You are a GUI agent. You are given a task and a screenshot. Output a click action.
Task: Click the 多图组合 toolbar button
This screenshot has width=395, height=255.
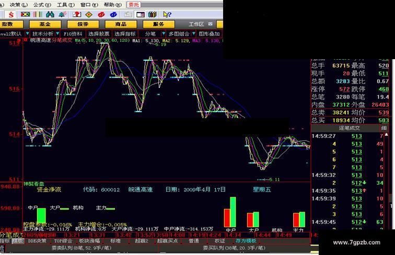[x=179, y=34]
